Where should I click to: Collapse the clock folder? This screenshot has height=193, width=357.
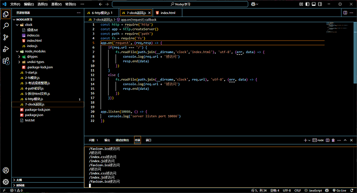17,25
